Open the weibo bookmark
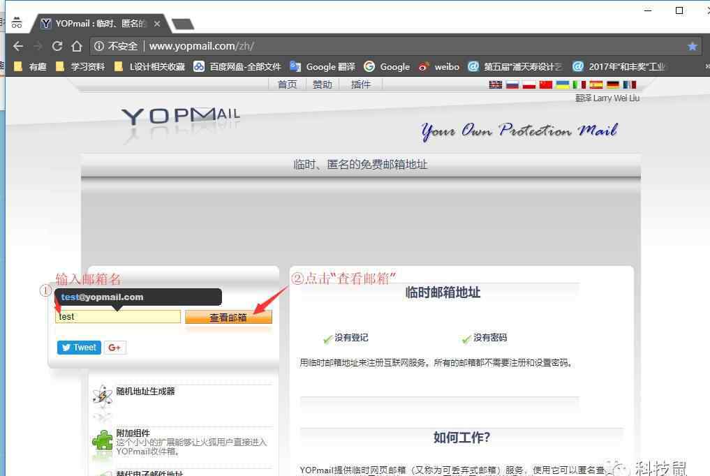710x476 pixels. tap(438, 66)
